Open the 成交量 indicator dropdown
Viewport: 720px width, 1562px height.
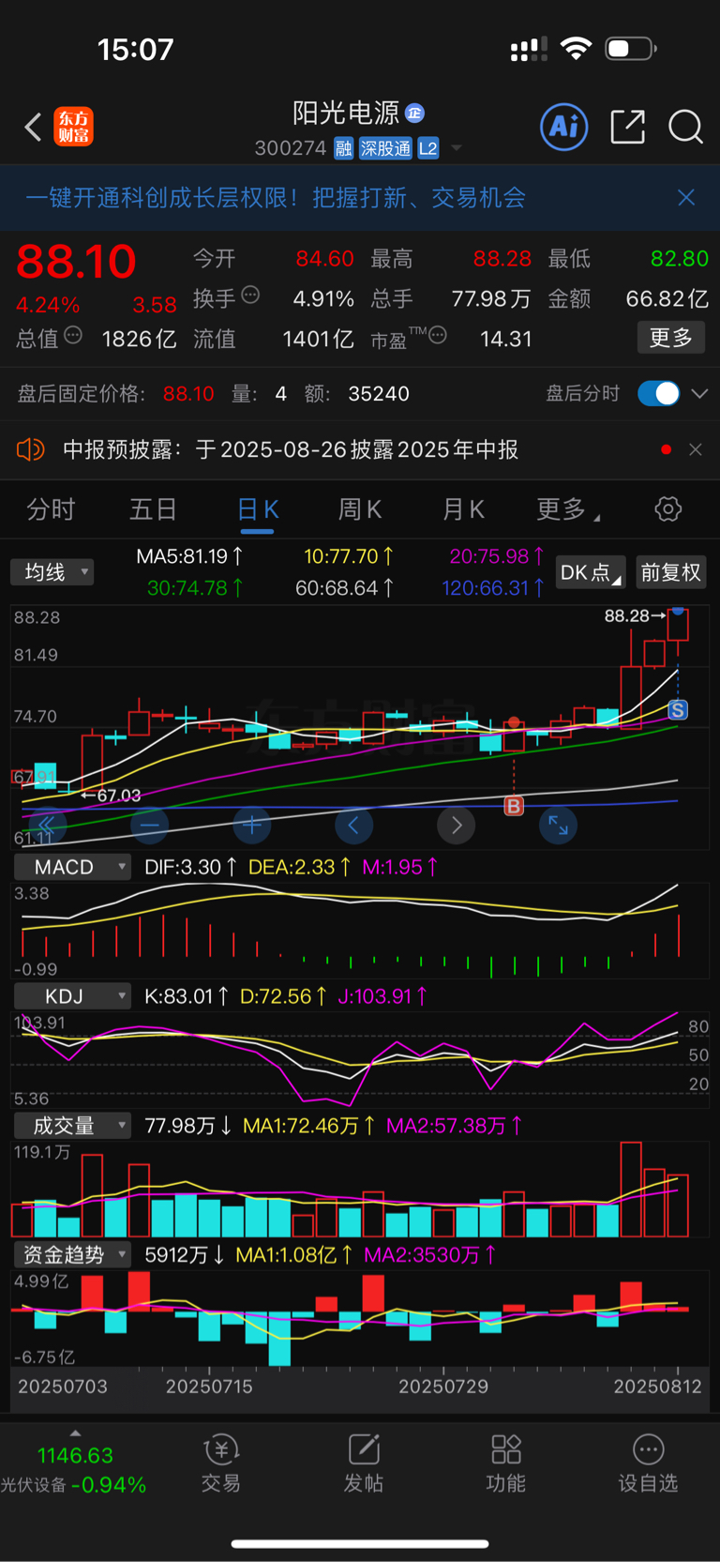point(71,1126)
